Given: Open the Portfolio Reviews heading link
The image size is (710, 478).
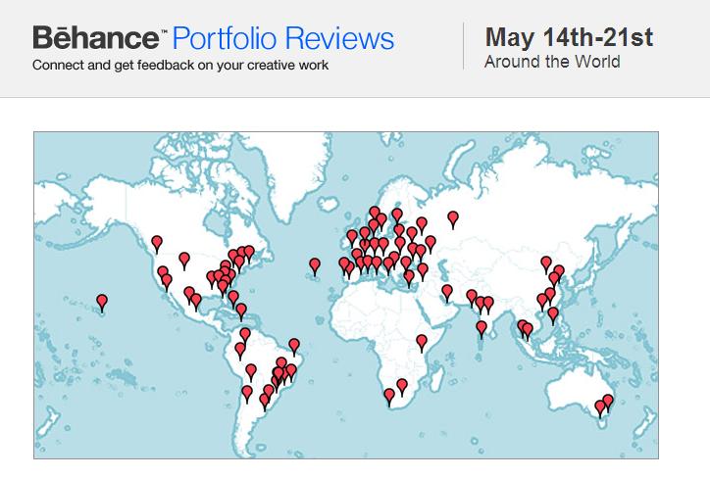Looking at the screenshot, I should tap(283, 38).
